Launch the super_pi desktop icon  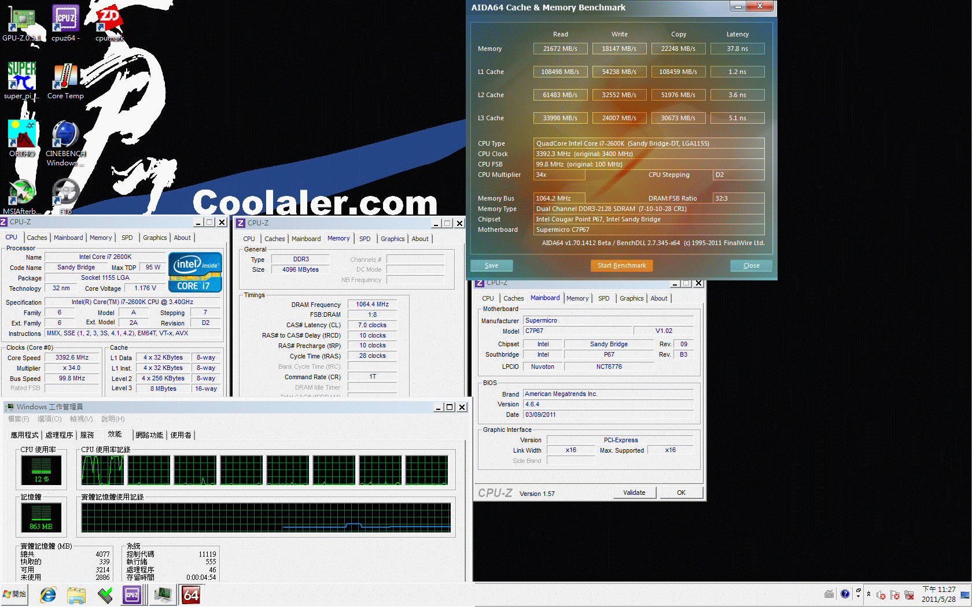21,81
